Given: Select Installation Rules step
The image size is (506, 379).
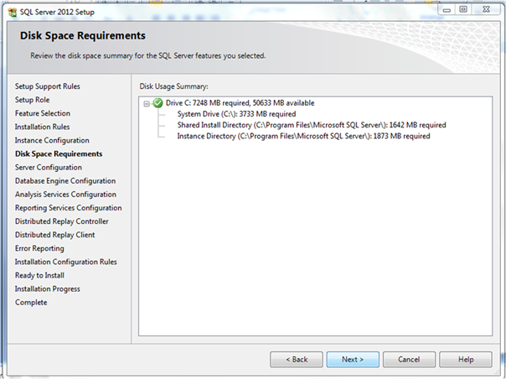Looking at the screenshot, I should (x=42, y=127).
